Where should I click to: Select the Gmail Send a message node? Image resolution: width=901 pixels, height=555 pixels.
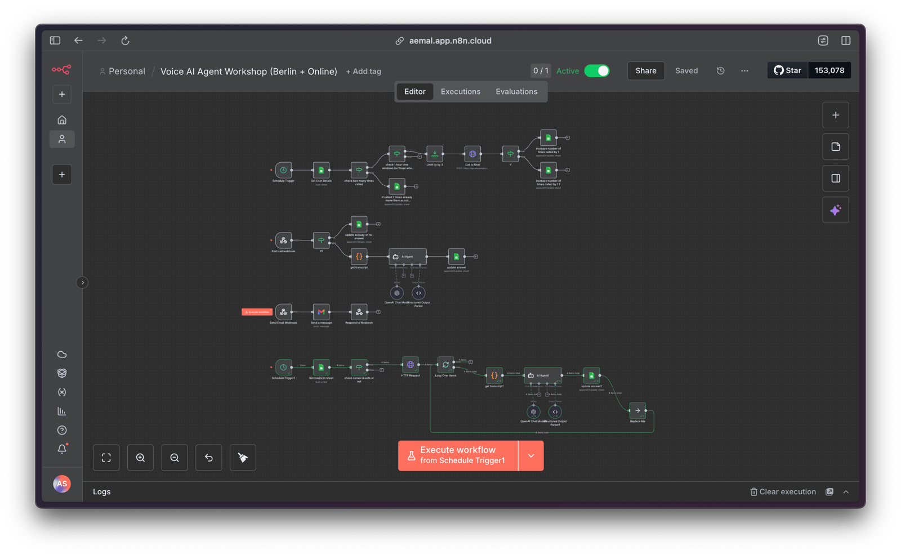pyautogui.click(x=321, y=312)
